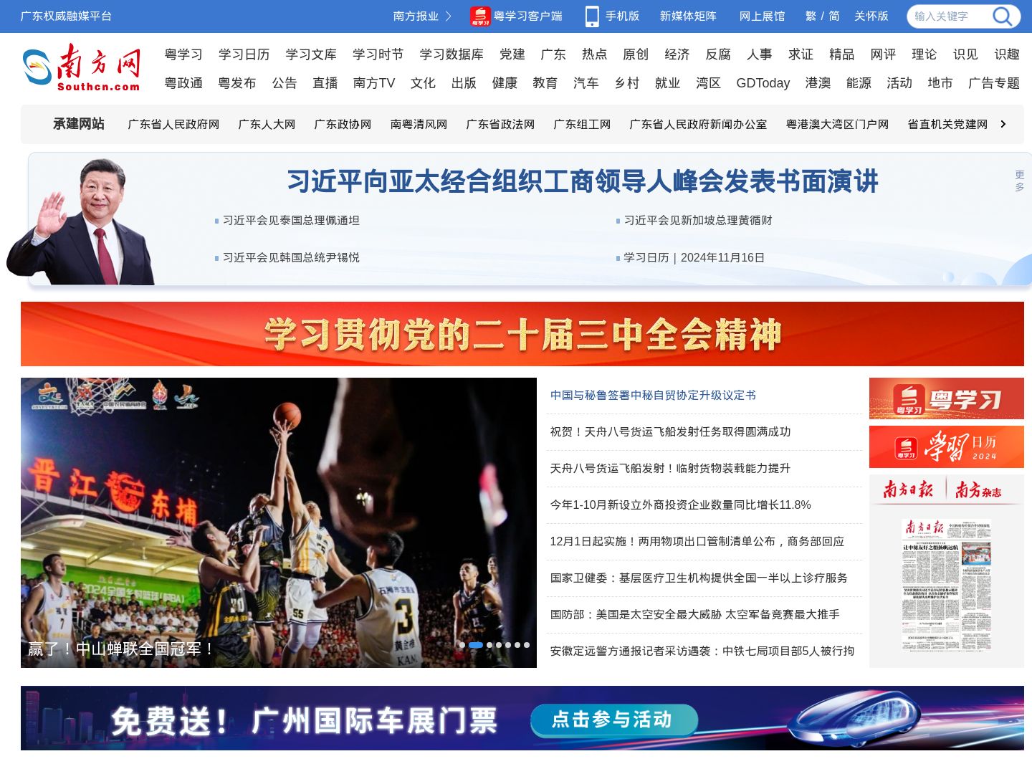1032x774 pixels.
Task: Switch to simplified Chinese 简
Action: click(x=834, y=16)
